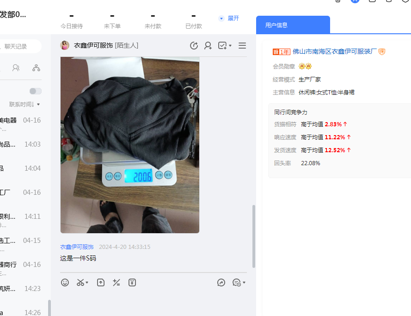Viewport: 411px width, 316px height.
Task: Toggle the switch above contact list
Action: pyautogui.click(x=36, y=91)
